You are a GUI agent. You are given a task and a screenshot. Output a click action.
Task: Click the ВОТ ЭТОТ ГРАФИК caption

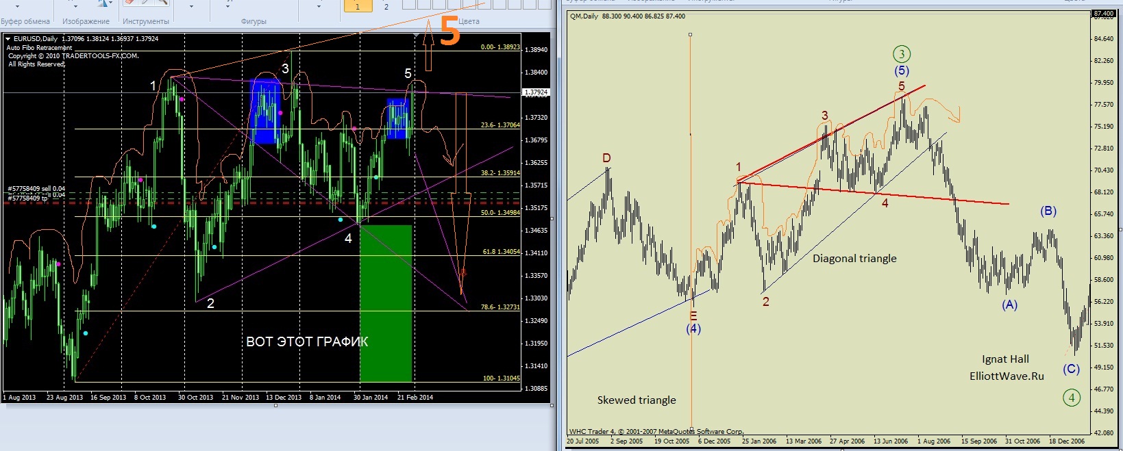pyautogui.click(x=307, y=342)
